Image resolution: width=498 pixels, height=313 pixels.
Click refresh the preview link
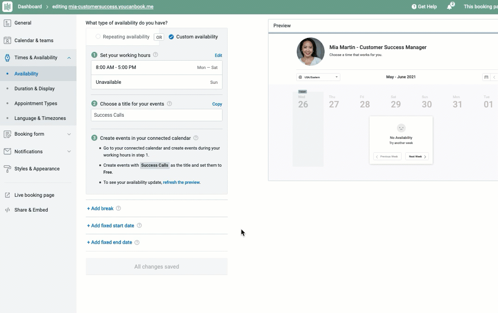(181, 182)
